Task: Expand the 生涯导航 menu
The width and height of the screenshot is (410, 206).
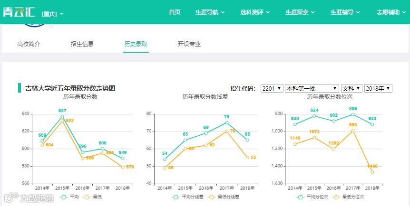Action: [x=210, y=12]
